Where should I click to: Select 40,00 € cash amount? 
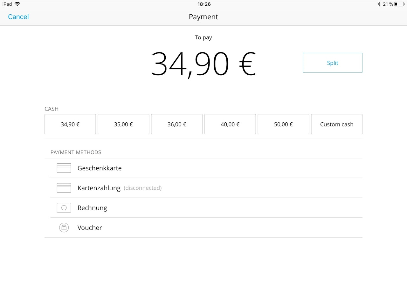(230, 124)
